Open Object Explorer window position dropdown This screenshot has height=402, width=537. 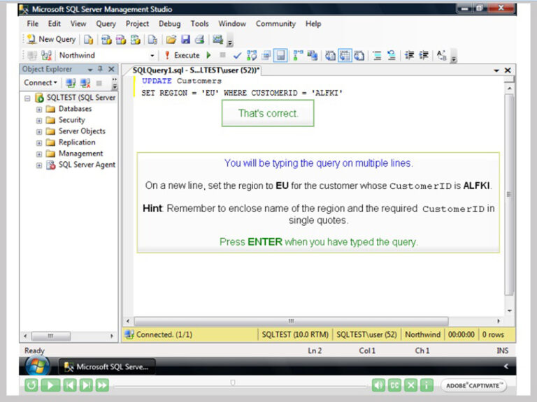[x=90, y=70]
